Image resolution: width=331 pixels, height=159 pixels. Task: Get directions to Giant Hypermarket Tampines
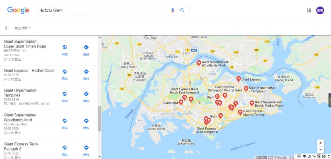click(86, 97)
